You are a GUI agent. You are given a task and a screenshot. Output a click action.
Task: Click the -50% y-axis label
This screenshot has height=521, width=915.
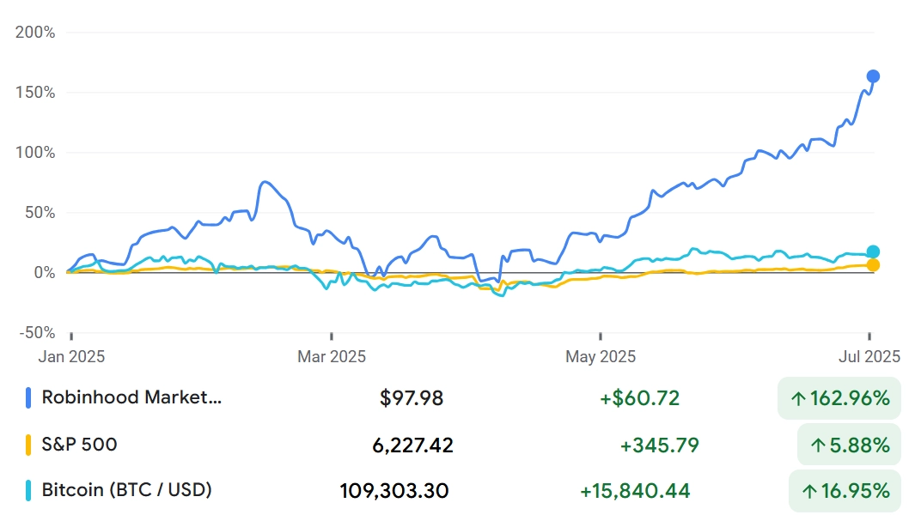(x=37, y=333)
